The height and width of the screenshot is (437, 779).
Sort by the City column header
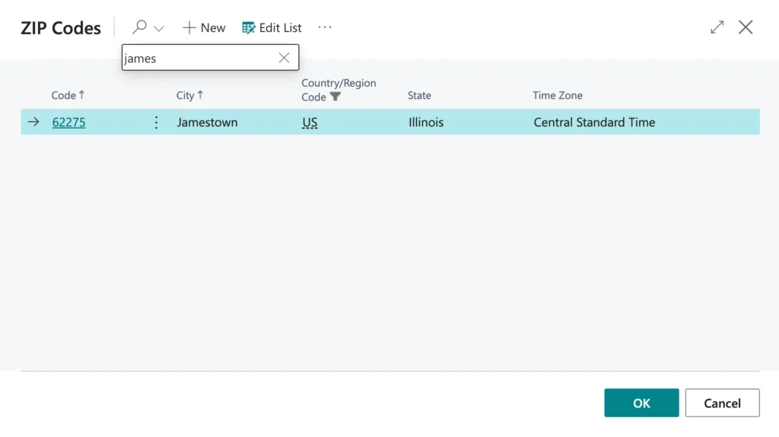[185, 95]
